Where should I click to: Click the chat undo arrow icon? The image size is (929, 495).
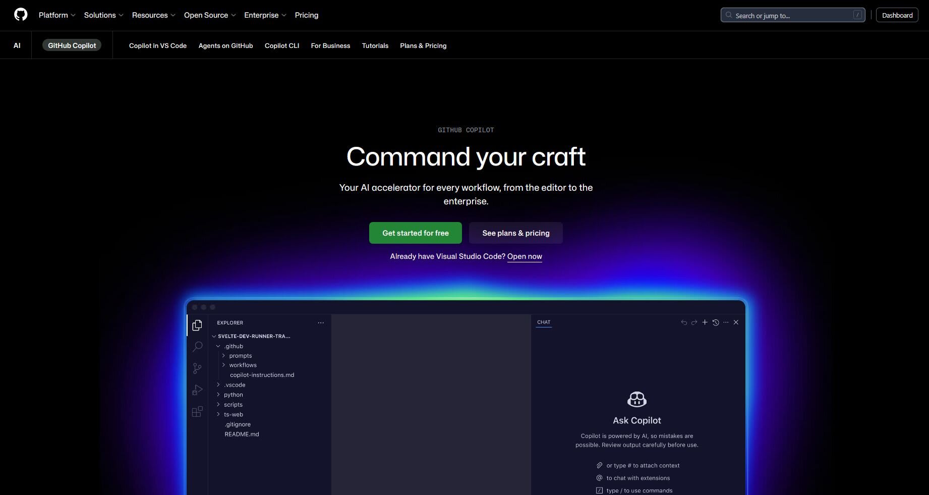[x=684, y=322]
